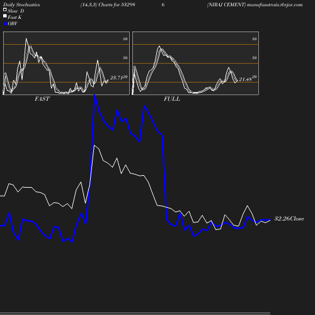Click the 21.48 value in FULL chart
Screen dimensions: 315x315
coord(245,79)
